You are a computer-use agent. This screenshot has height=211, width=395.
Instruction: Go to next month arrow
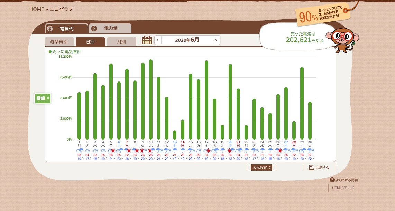coord(216,40)
